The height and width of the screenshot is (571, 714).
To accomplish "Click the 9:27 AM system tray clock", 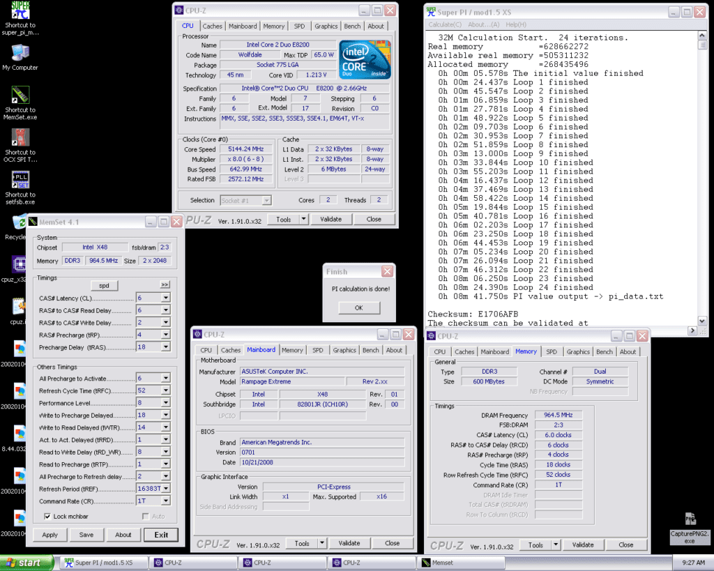I will (x=694, y=563).
